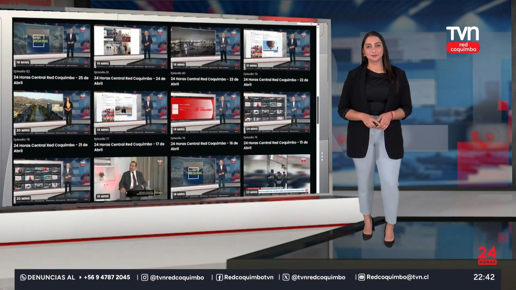Click the clock reading '22:42'
The image size is (516, 290).
pyautogui.click(x=484, y=277)
